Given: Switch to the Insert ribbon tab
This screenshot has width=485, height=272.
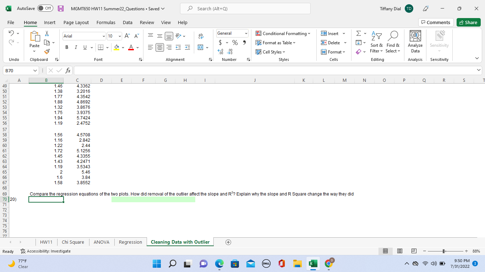Looking at the screenshot, I should [50, 22].
